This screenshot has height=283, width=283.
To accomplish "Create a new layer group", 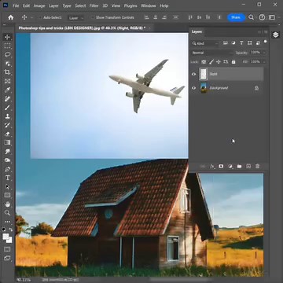I will coord(239,167).
